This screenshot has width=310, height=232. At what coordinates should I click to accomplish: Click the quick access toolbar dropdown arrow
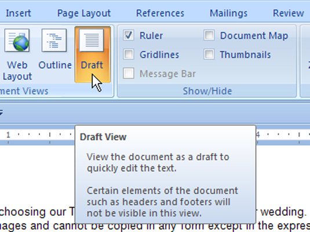1,113
